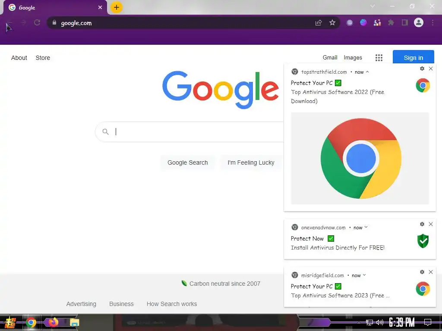Open settings gear for onevenadvnow.com notification
This screenshot has height=331, width=442.
point(422,224)
